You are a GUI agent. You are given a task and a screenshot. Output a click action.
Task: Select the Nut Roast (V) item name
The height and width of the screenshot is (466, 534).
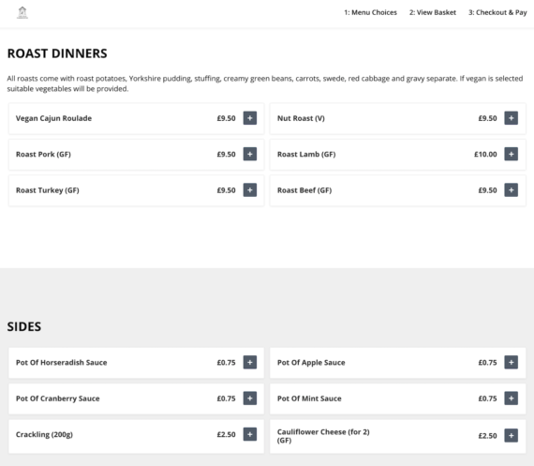pyautogui.click(x=301, y=118)
